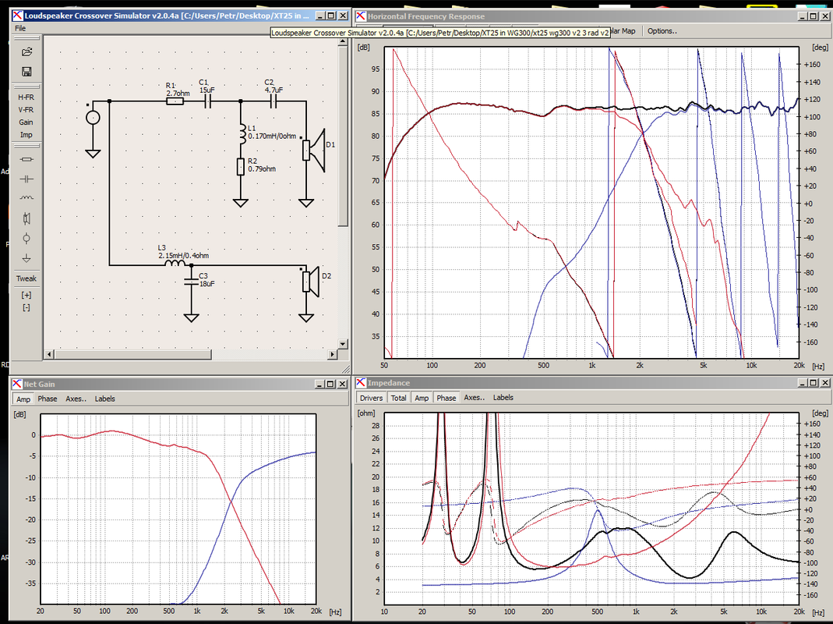This screenshot has height=624, width=833.
Task: Select the D2 woofer driver symbol in schematic
Action: pos(310,281)
